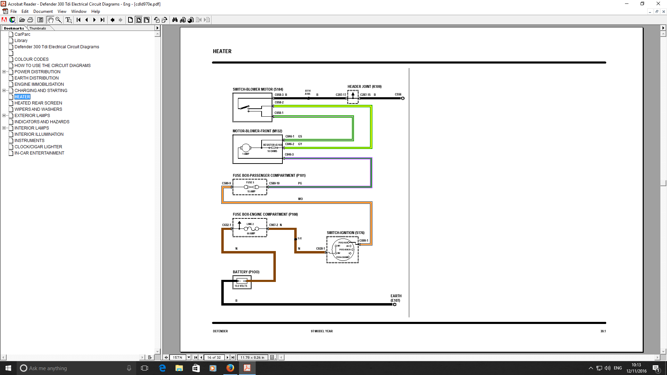Click the Find binoculars icon
The width and height of the screenshot is (667, 375).
point(175,20)
